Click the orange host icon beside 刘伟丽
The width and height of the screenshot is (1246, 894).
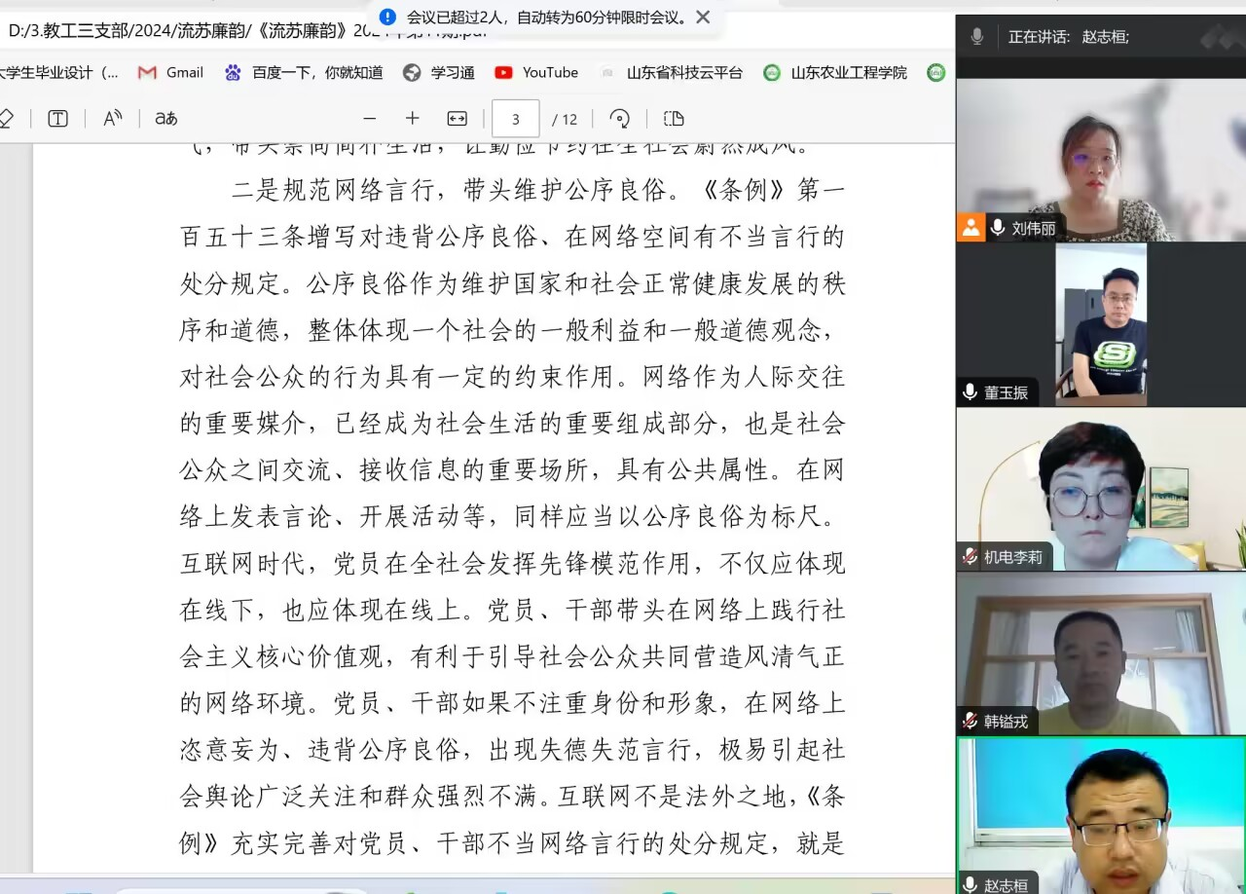(971, 228)
